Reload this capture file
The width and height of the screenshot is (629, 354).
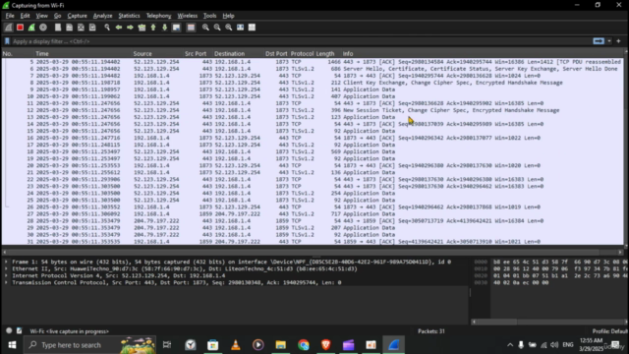point(92,28)
